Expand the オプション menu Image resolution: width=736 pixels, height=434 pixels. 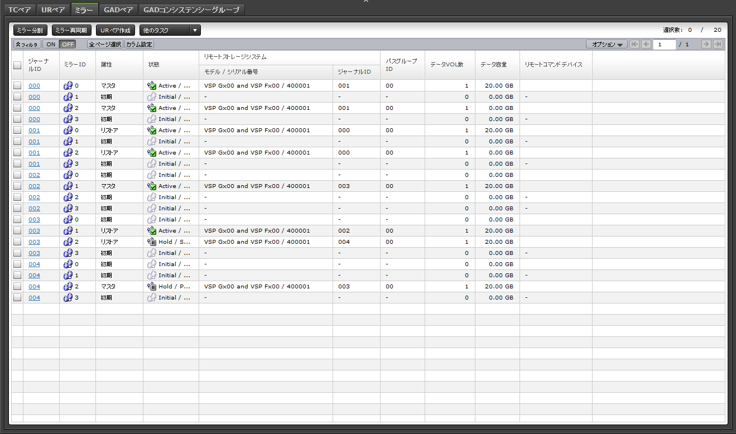[x=607, y=44]
